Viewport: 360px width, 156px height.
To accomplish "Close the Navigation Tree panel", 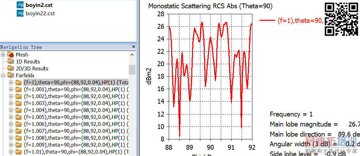I will (x=134, y=47).
